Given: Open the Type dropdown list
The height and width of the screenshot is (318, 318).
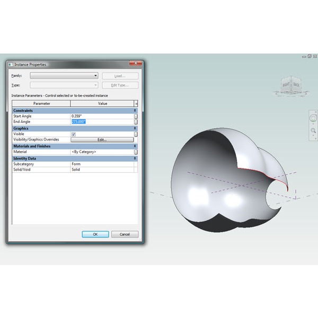Looking at the screenshot, I should pyautogui.click(x=64, y=85).
